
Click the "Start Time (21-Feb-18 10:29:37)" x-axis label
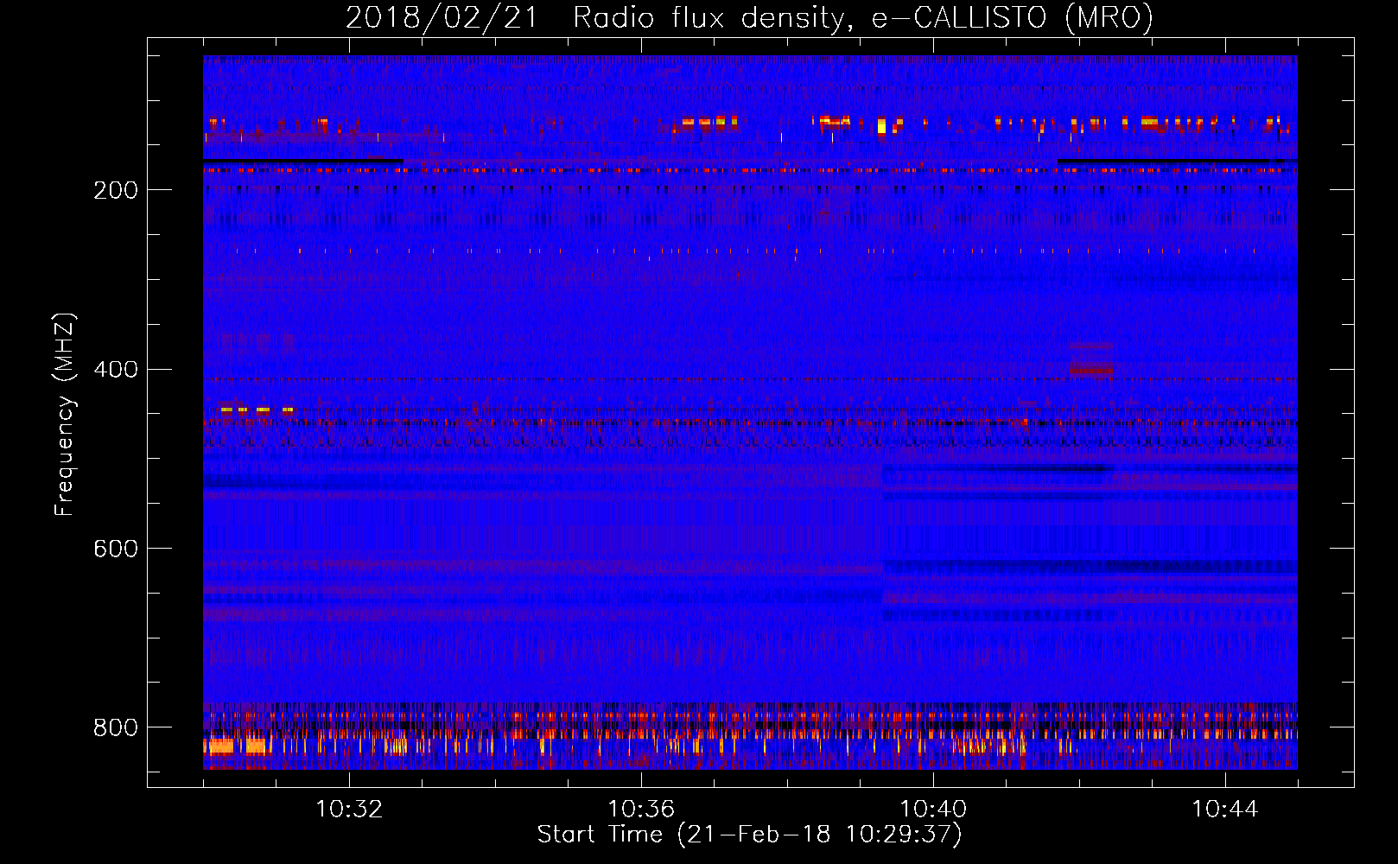click(x=749, y=835)
